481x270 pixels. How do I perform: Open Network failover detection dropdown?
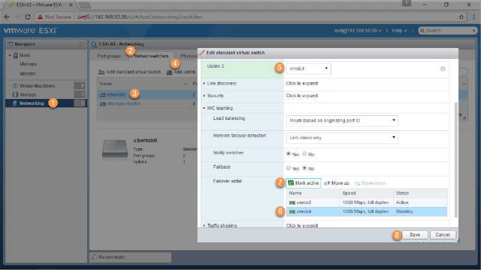(x=342, y=138)
